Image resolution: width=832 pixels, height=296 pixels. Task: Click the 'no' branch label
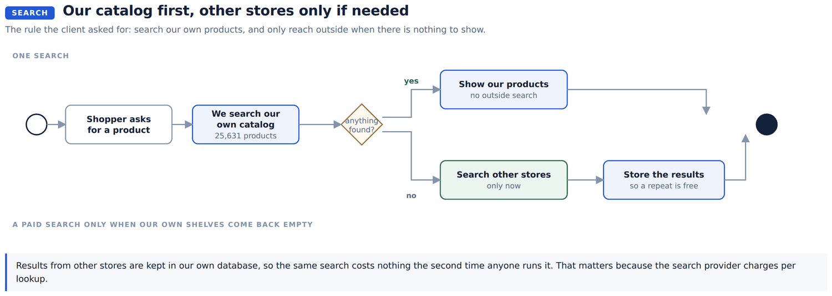tap(411, 196)
